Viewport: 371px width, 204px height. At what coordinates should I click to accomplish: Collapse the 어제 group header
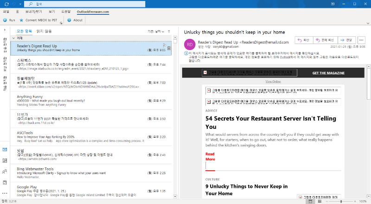[14, 38]
